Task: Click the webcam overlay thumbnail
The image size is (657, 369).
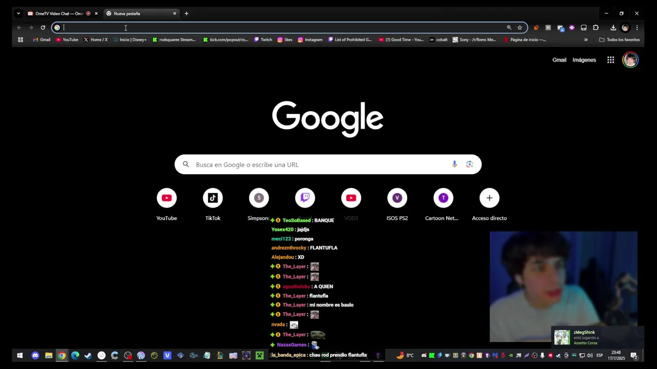Action: point(564,286)
